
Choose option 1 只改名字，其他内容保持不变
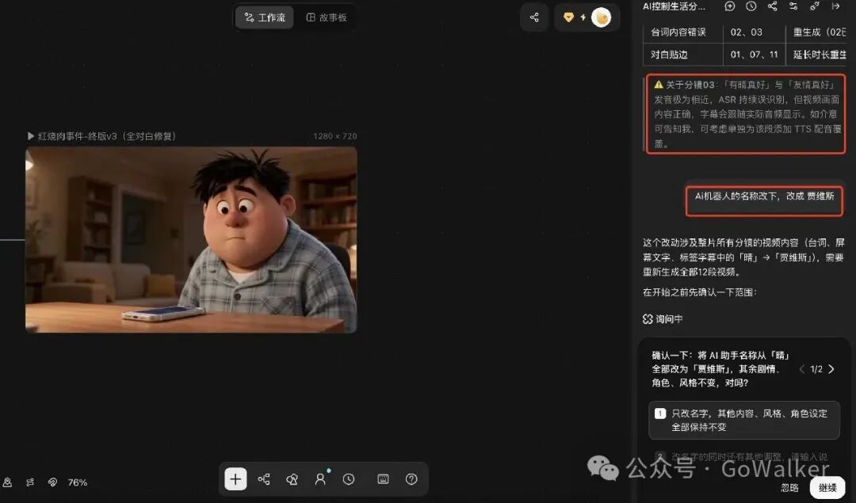(x=744, y=420)
